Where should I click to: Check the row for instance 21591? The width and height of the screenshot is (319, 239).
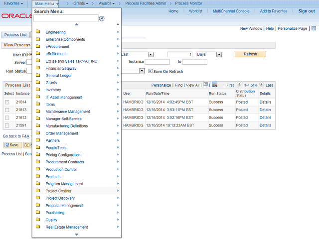click(x=7, y=125)
